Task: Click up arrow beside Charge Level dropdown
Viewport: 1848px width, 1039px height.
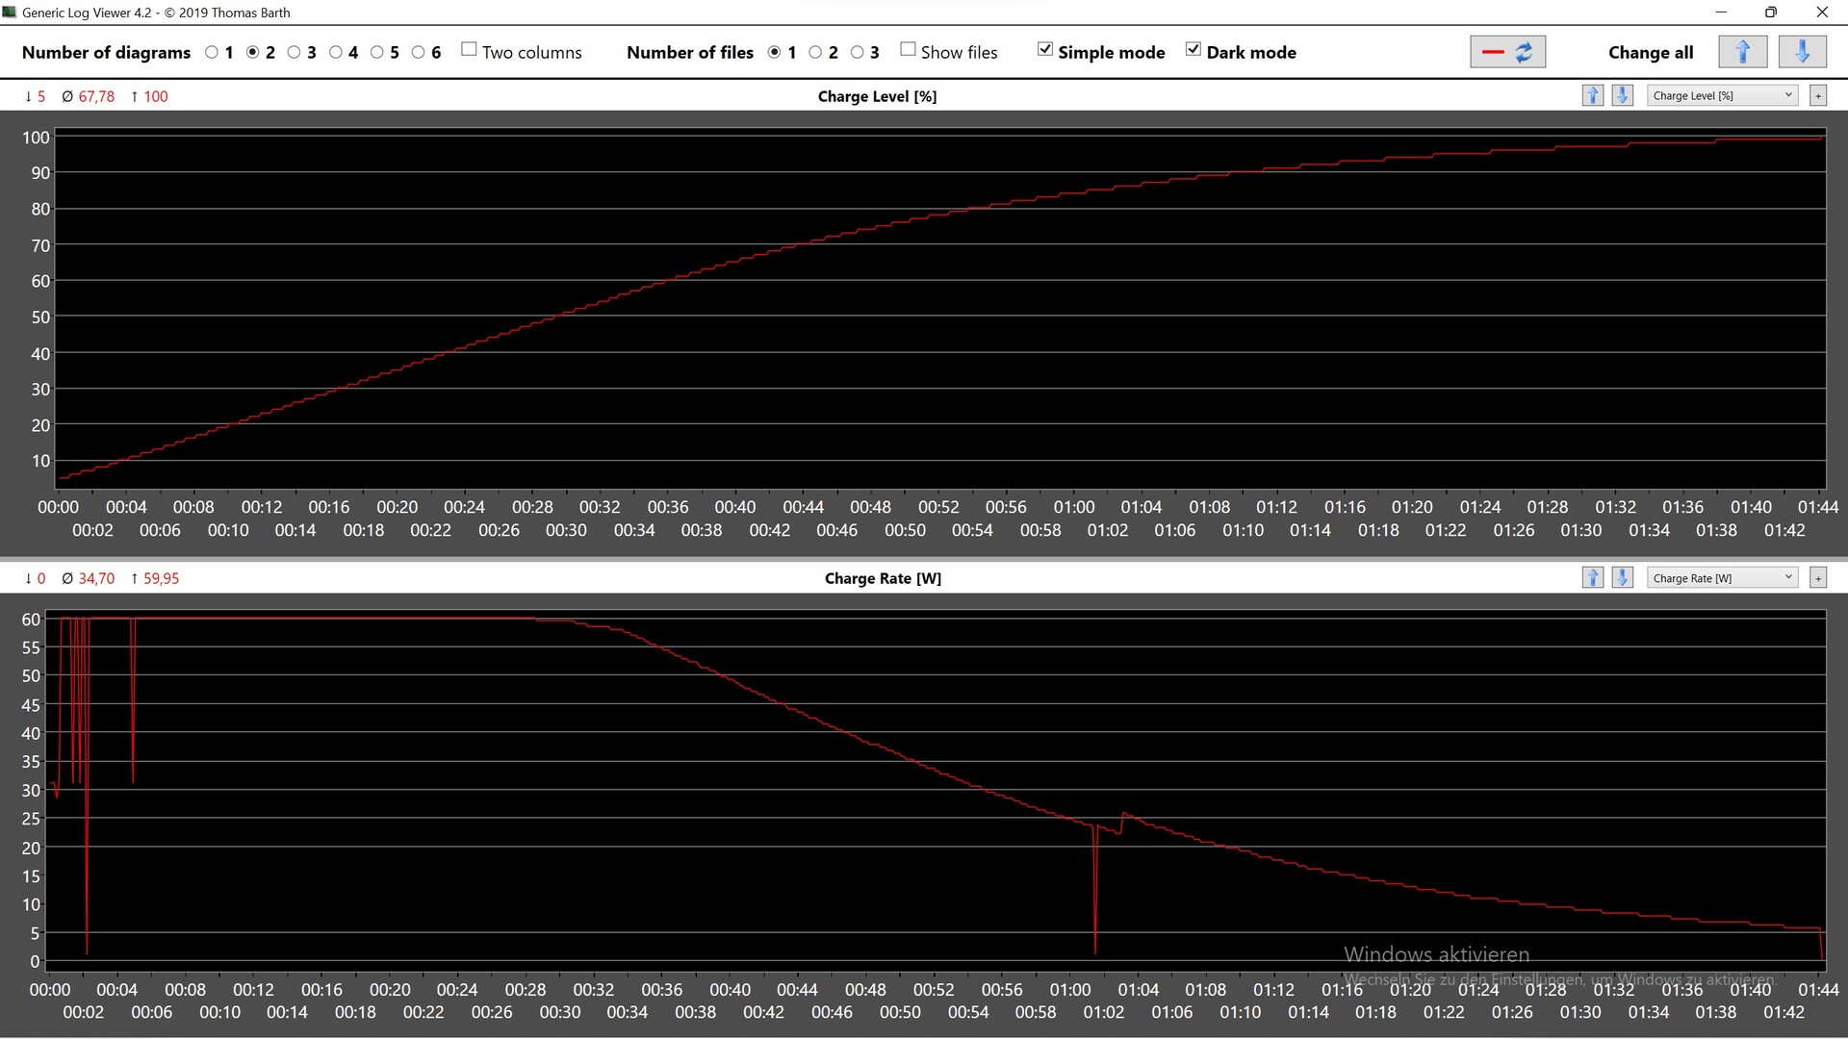Action: 1593,95
